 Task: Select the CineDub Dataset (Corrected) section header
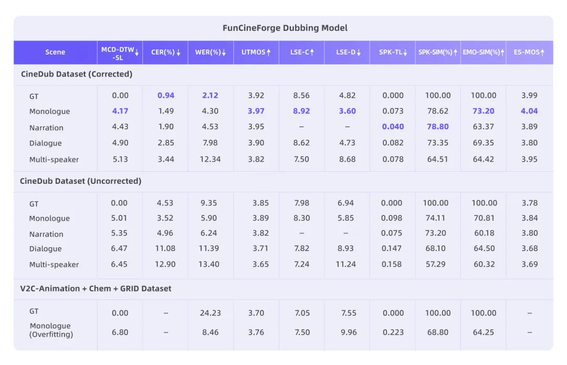point(77,74)
